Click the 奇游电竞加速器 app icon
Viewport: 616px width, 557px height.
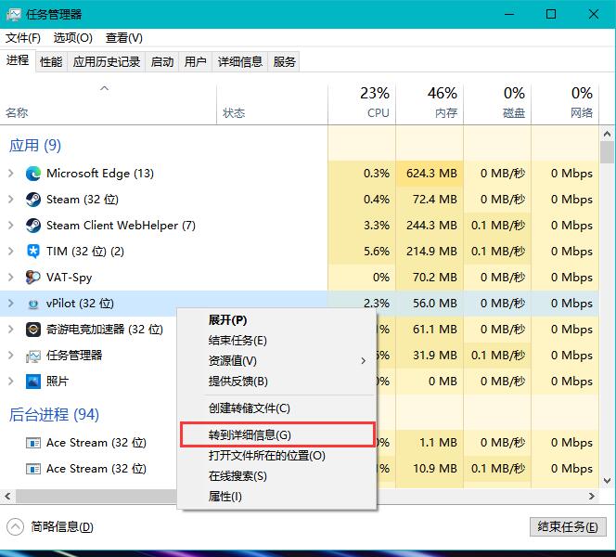[x=33, y=330]
